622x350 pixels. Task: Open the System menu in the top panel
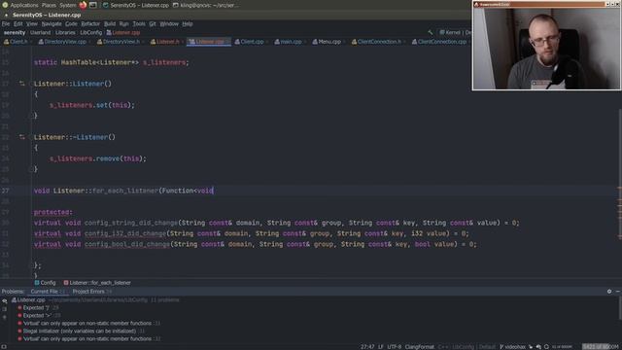68,5
